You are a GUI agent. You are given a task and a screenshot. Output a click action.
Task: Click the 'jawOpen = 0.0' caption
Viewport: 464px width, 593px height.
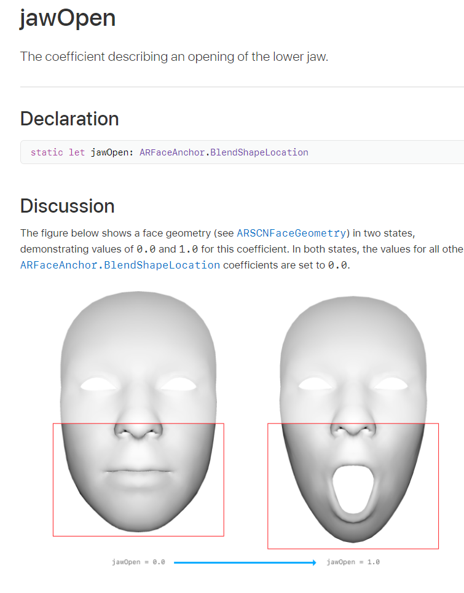click(138, 562)
